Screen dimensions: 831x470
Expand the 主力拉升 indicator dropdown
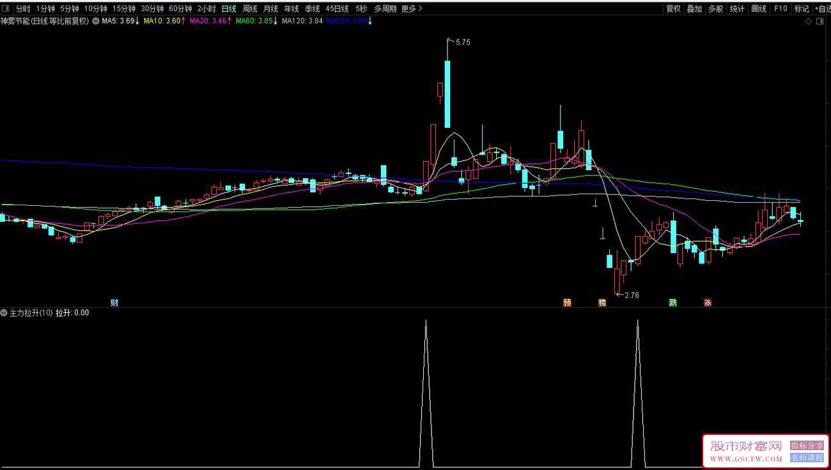4,313
